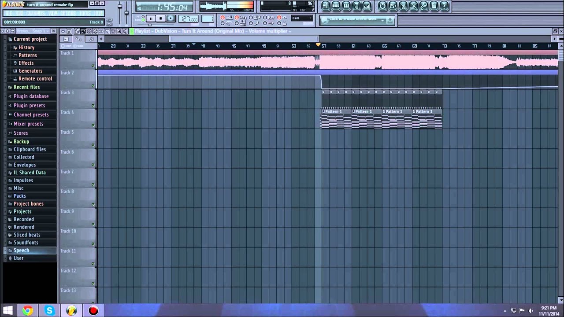Open the Cell snap dropdown

click(302, 18)
